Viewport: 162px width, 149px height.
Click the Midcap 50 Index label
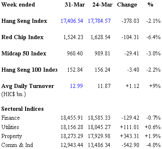pyautogui.click(x=24, y=53)
